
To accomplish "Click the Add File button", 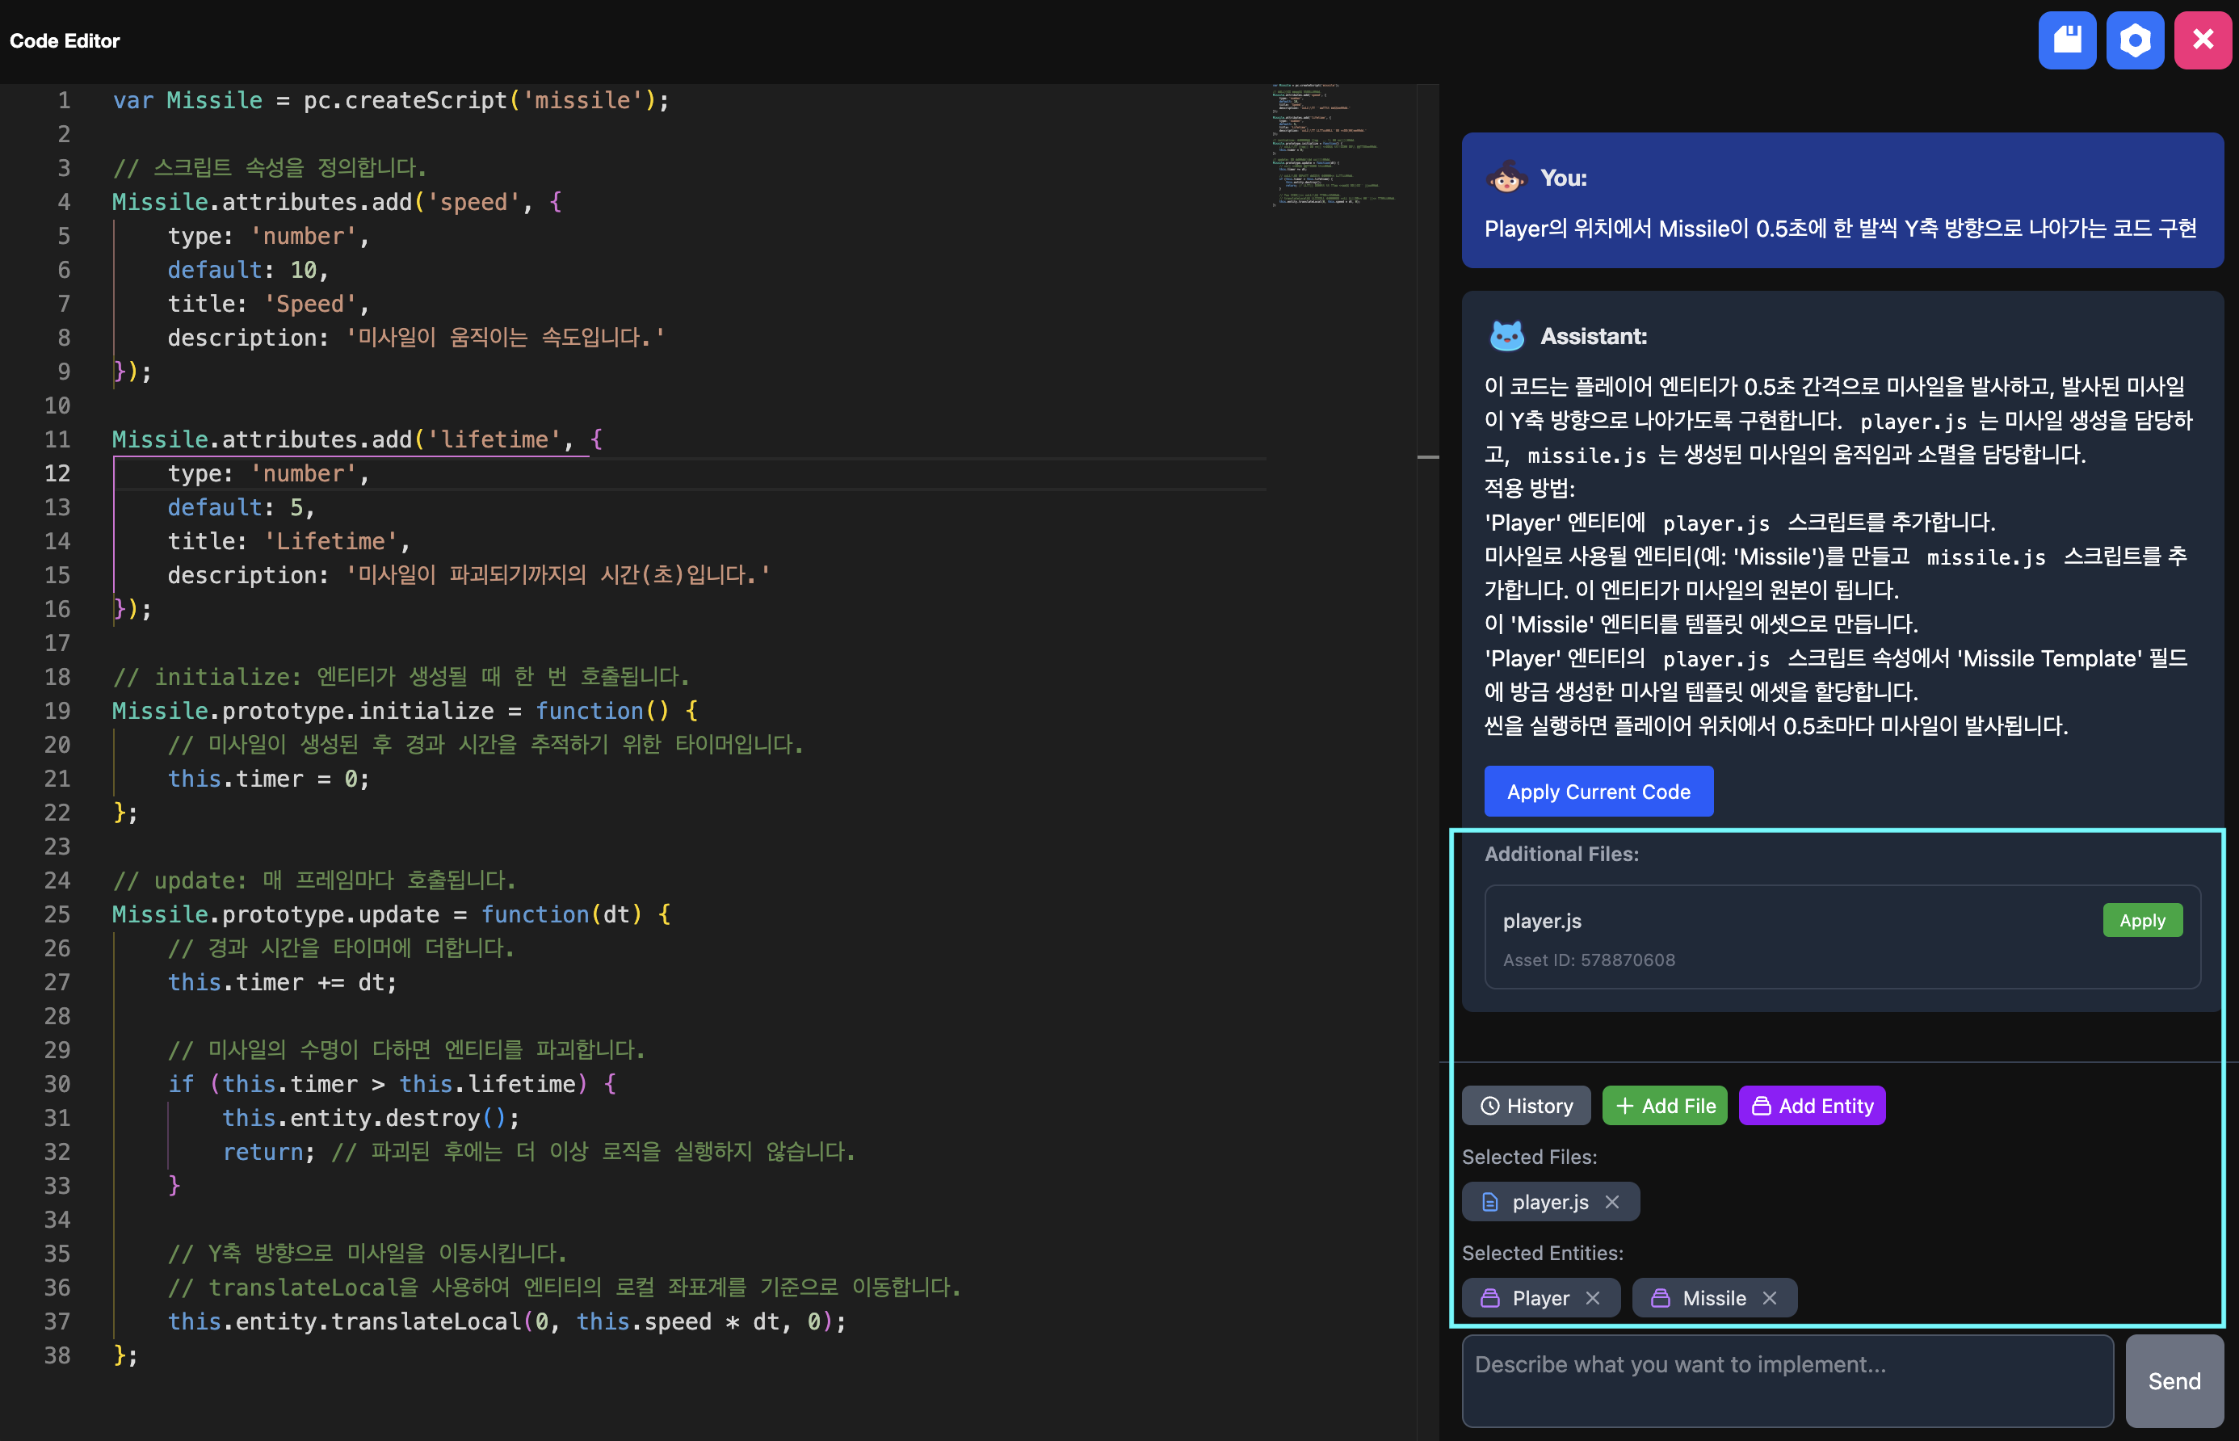I will click(x=1665, y=1106).
